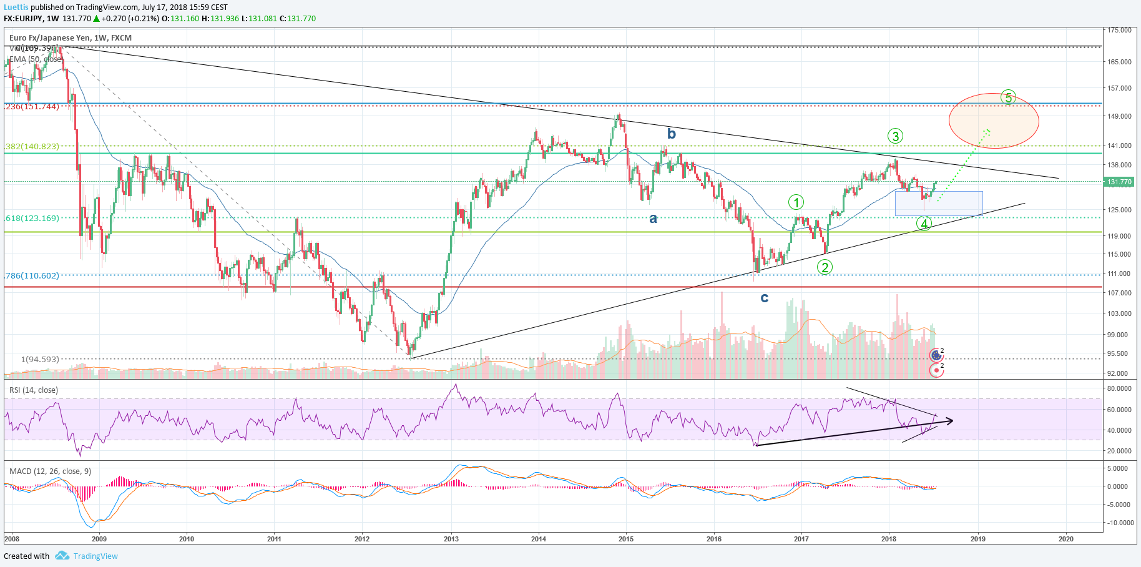Click the 149.000 price axis label
Image resolution: width=1141 pixels, height=567 pixels.
1119,116
